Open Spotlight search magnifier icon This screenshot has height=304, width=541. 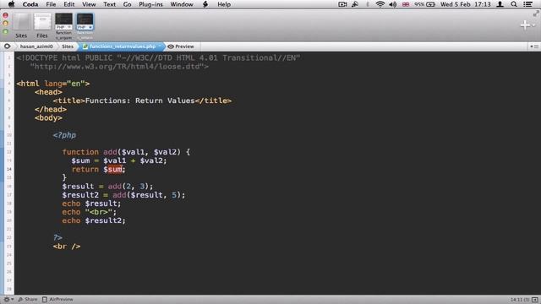514,4
